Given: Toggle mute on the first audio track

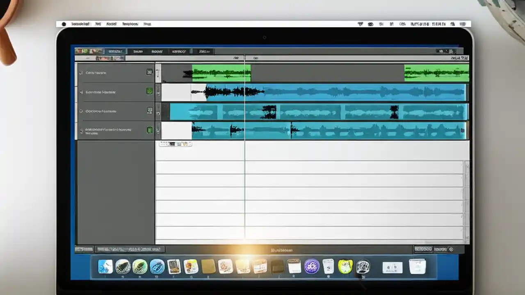Looking at the screenshot, I should point(81,73).
